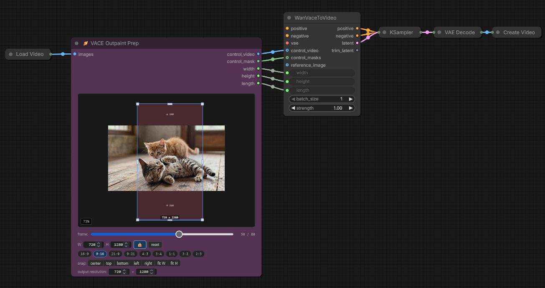
Task: Click the height input socket on WanVaceToVideo
Action: click(x=287, y=82)
